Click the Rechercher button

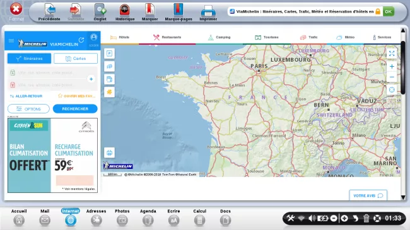coord(75,109)
